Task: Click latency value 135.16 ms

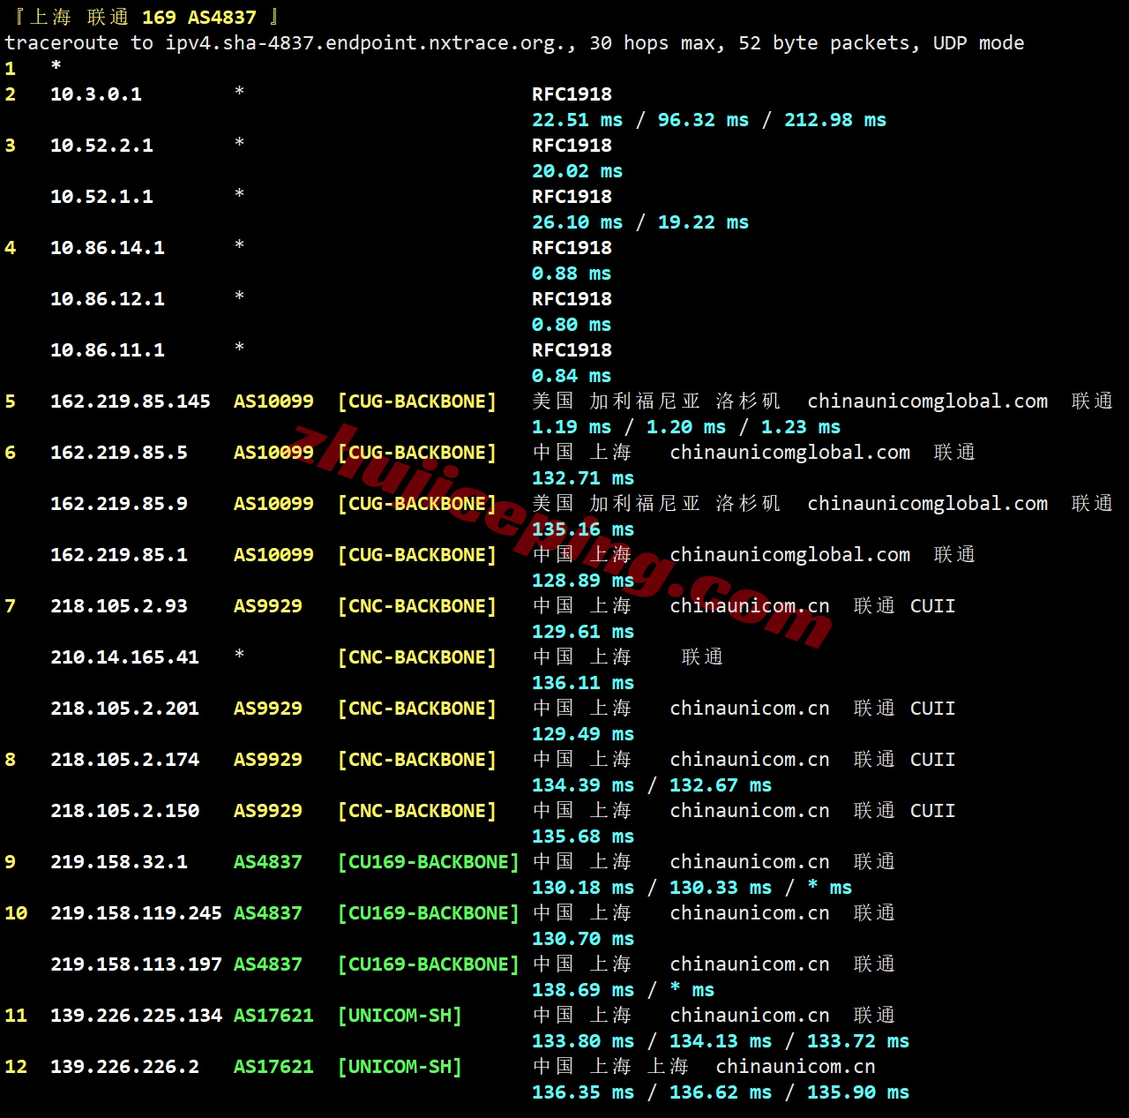Action: point(583,529)
